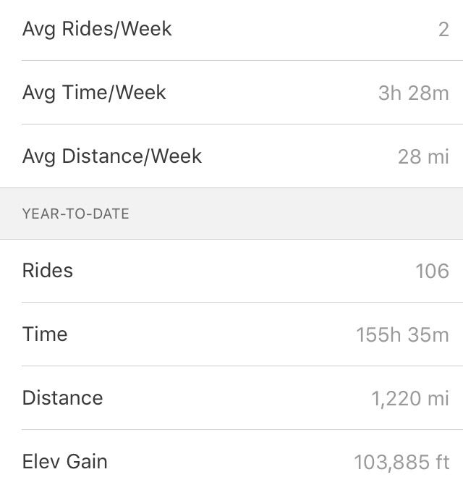Tap the Elev Gain label

(x=65, y=462)
